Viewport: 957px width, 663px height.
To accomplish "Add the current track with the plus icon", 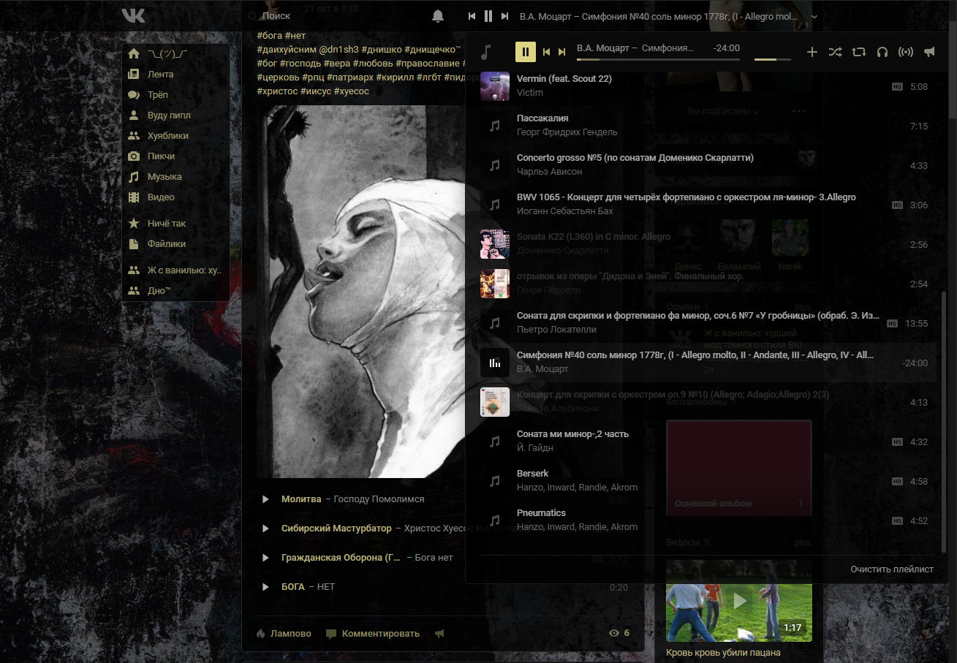I will click(x=812, y=52).
